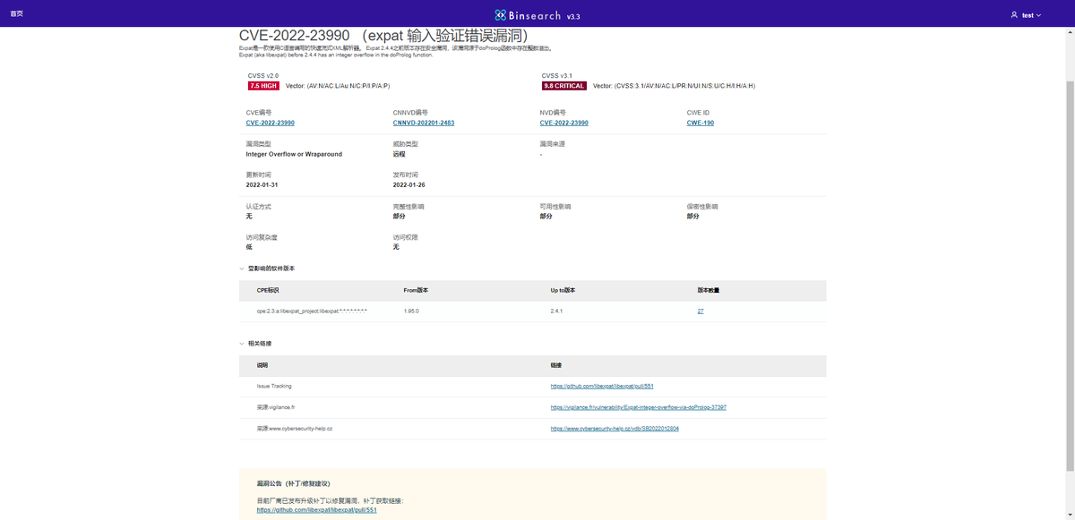
Task: Collapse the 受影响的软件版本 section
Action: (241, 269)
